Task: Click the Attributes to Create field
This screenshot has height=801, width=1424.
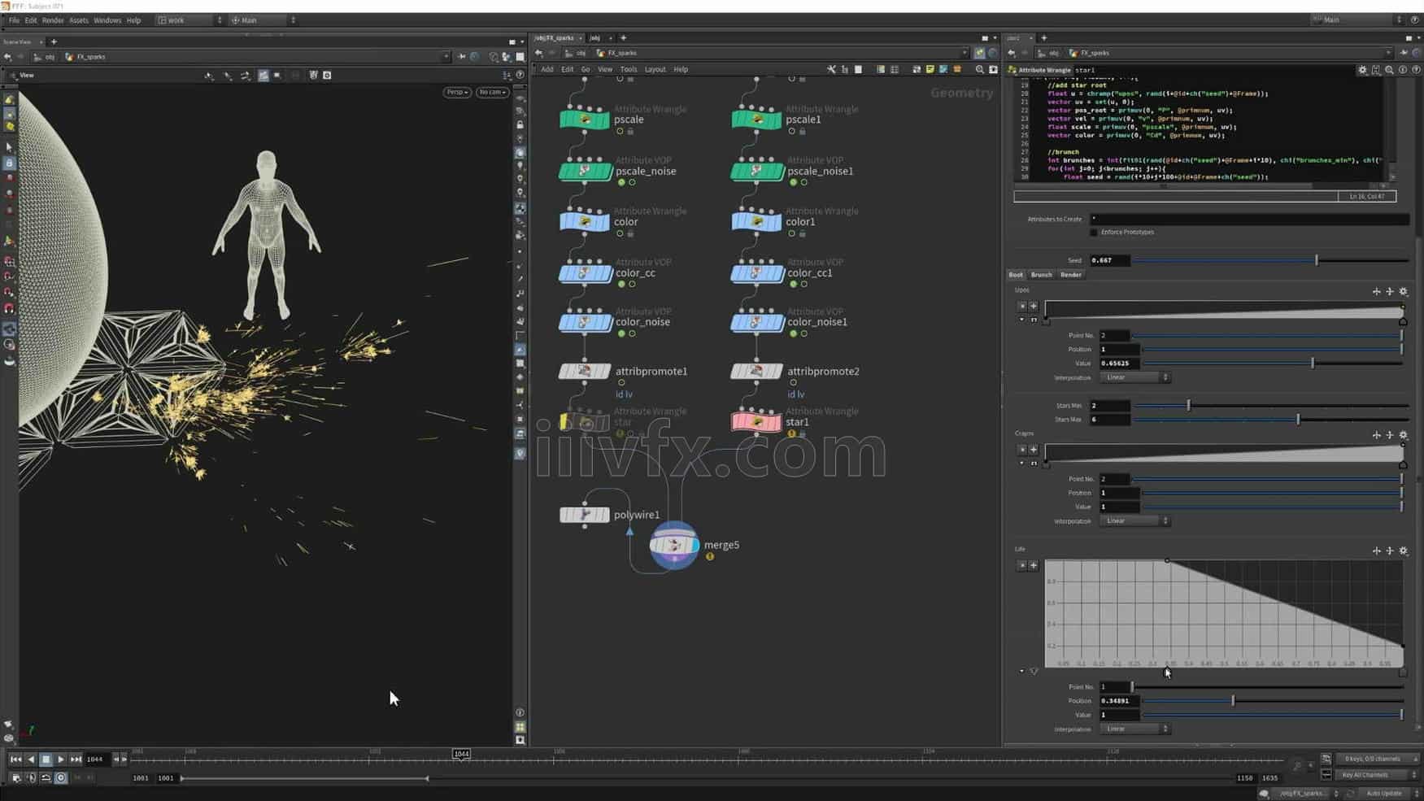Action: pos(1249,219)
